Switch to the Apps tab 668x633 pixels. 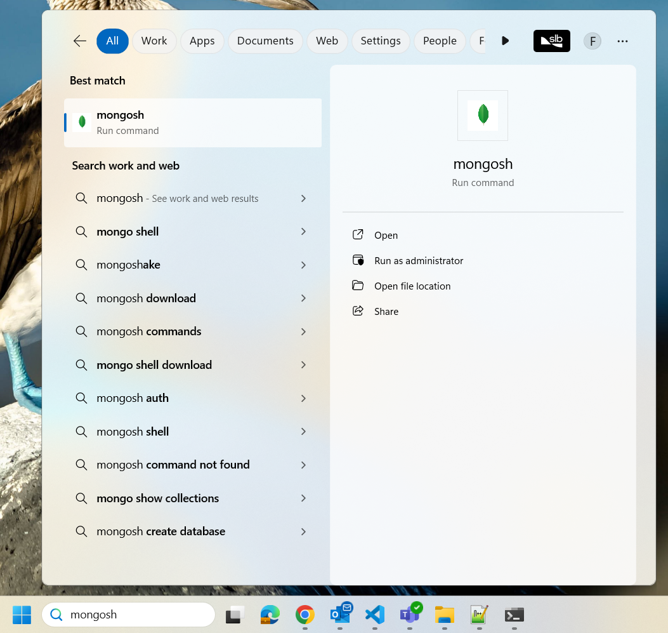(x=202, y=41)
